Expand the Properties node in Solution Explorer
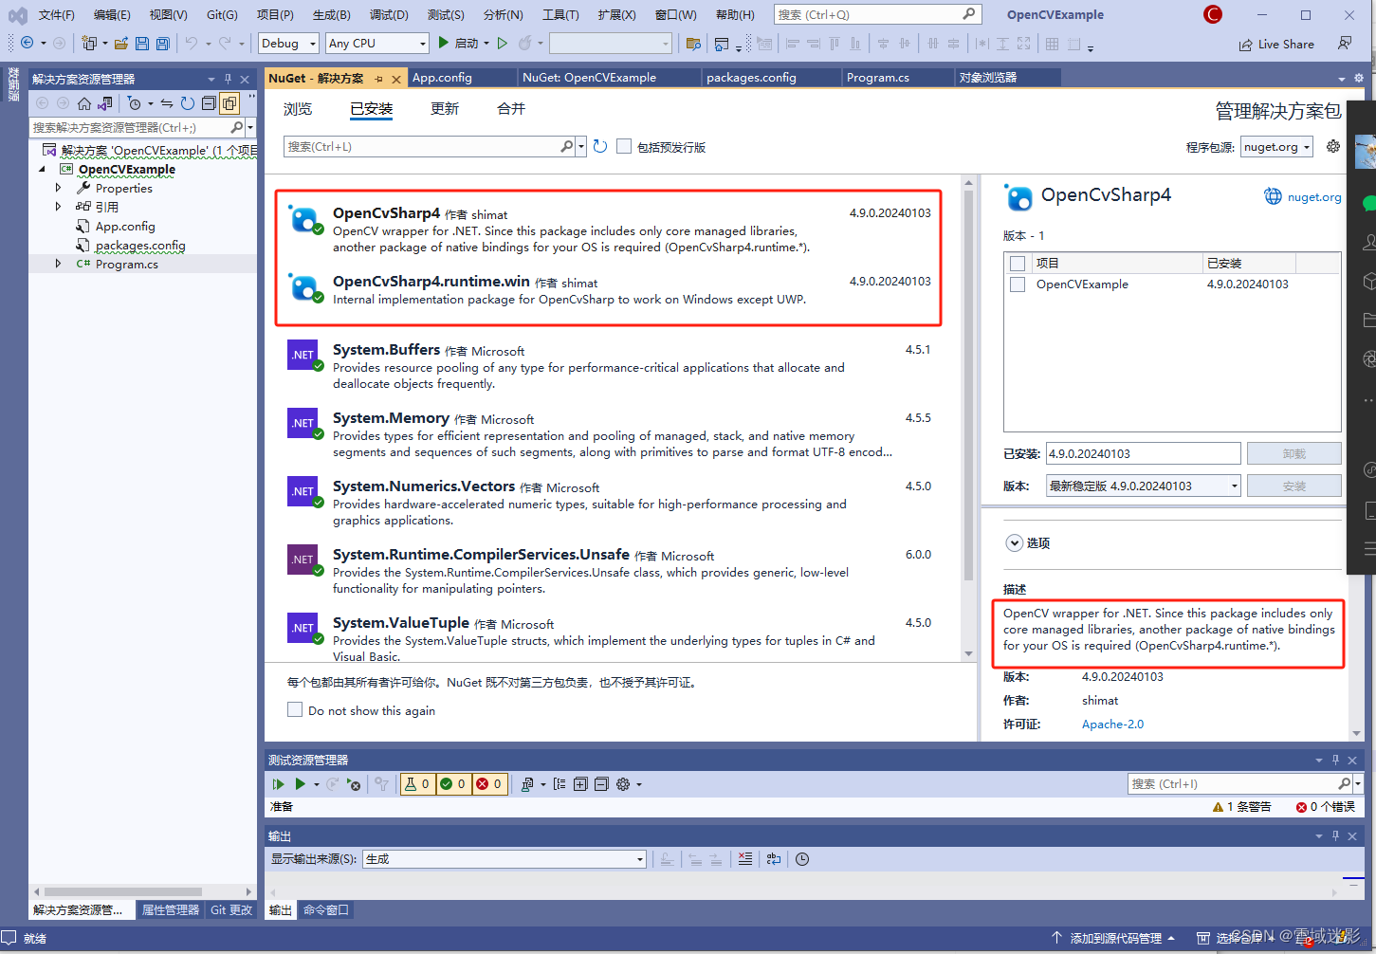Image resolution: width=1376 pixels, height=954 pixels. coord(58,188)
